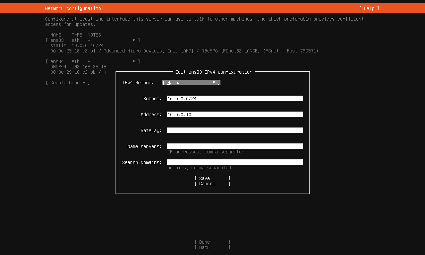Image resolution: width=425 pixels, height=255 pixels.
Task: Click the arrow icon next to Create bond
Action: pyautogui.click(x=84, y=82)
